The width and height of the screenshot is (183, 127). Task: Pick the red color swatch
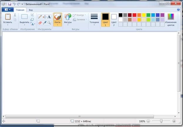coord(135,15)
